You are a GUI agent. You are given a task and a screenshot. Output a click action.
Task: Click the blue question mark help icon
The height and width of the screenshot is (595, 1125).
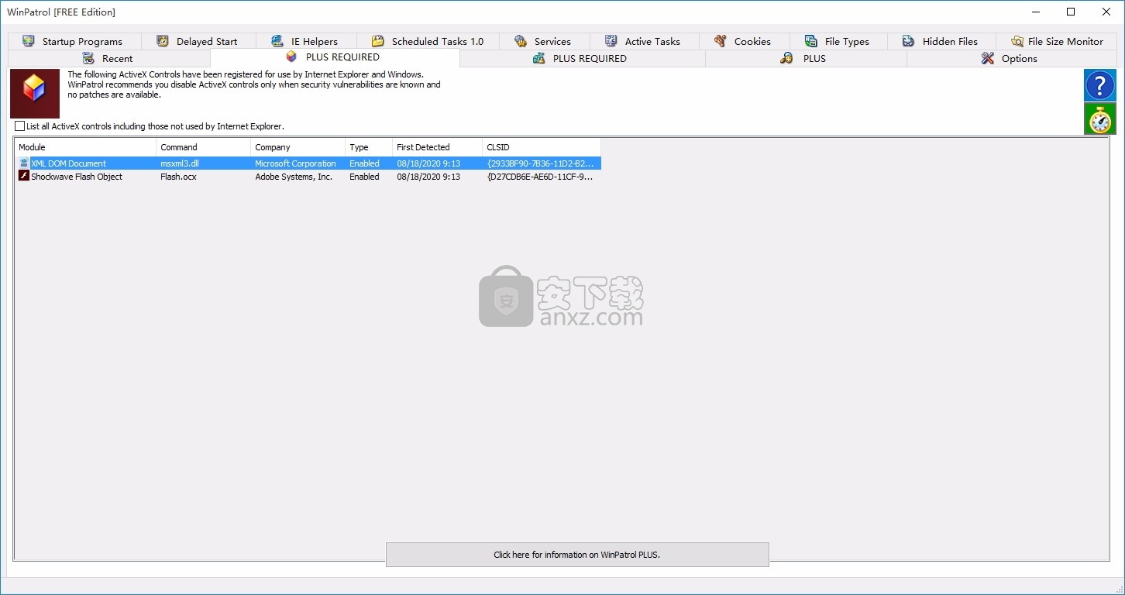[x=1099, y=85]
